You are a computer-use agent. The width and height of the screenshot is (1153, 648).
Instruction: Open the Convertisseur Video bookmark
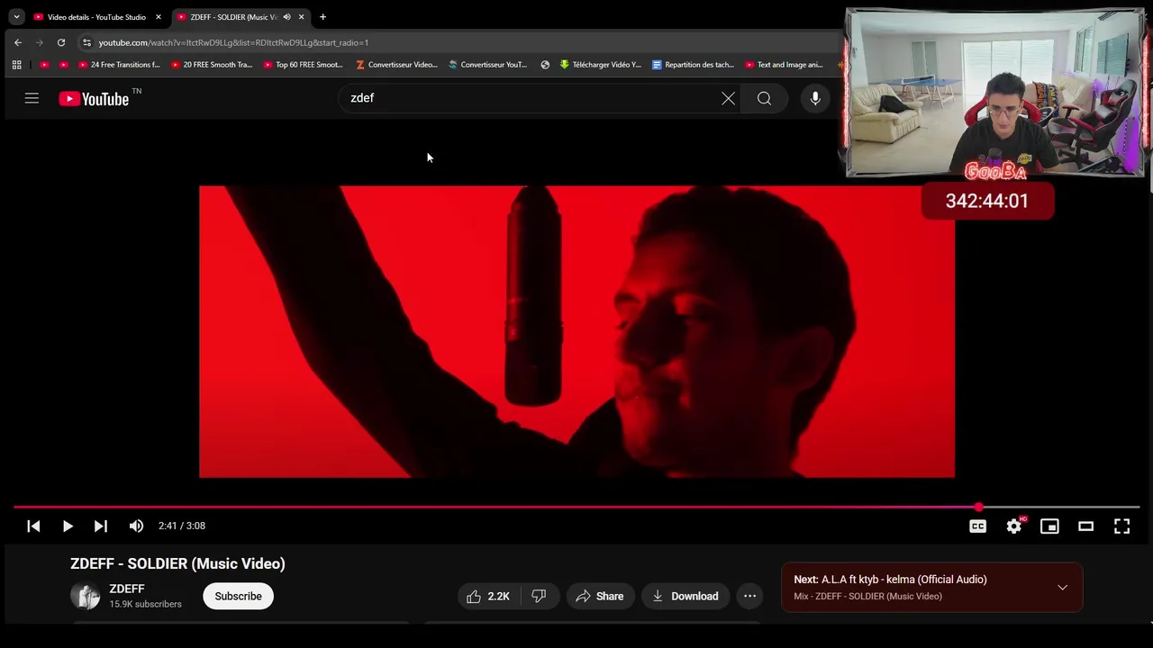pos(396,65)
